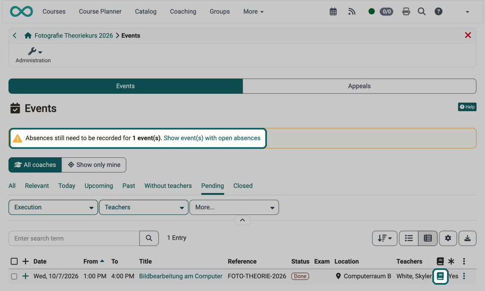Select the Closed filter tab
Image resolution: width=485 pixels, height=291 pixels.
[x=243, y=186]
